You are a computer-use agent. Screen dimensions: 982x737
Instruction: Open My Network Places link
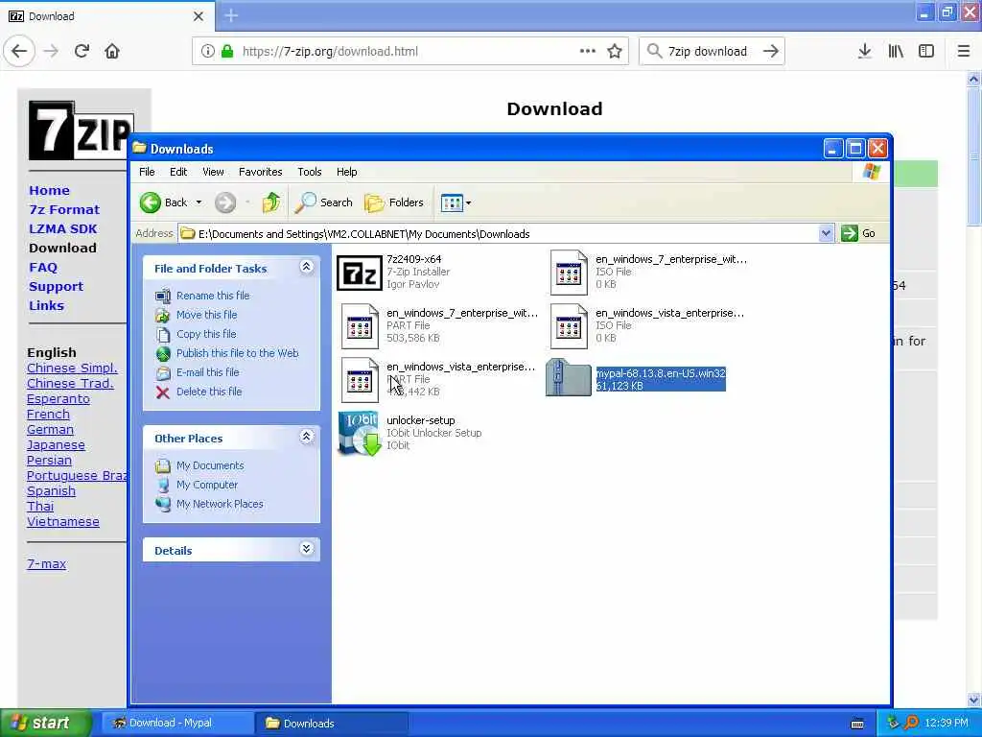[220, 504]
